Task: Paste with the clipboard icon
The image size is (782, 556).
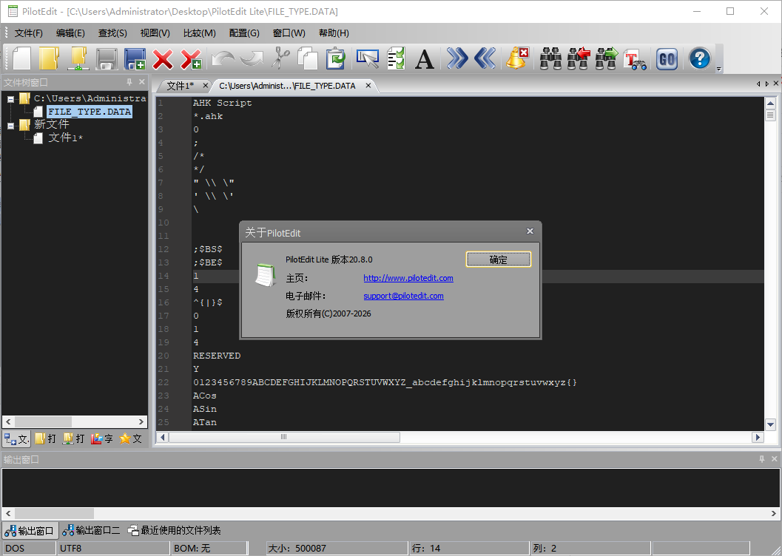Action: click(336, 58)
